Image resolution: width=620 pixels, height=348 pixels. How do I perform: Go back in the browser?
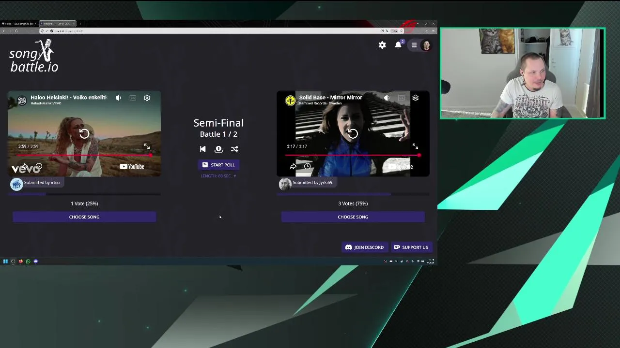coord(3,31)
